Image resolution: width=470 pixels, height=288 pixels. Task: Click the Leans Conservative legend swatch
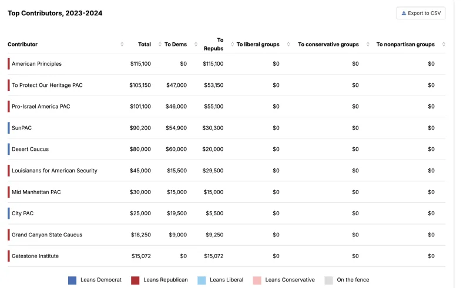257,280
